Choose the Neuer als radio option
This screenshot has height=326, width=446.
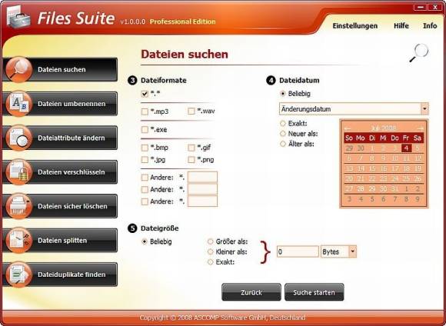coord(283,134)
